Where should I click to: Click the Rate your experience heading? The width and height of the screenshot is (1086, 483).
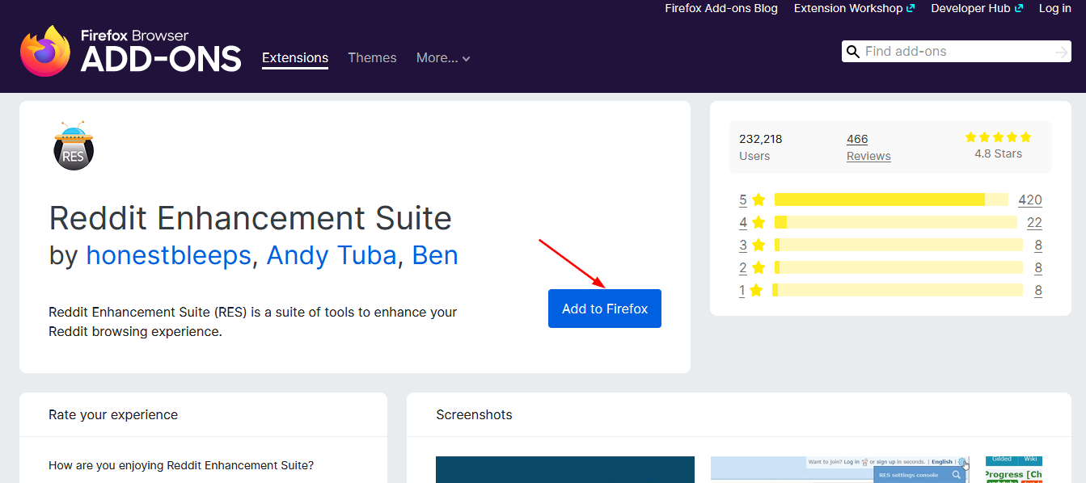pyautogui.click(x=113, y=414)
